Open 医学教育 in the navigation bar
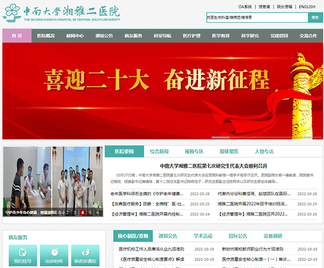 click(221, 36)
